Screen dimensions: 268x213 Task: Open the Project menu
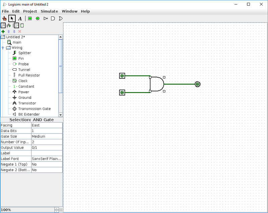pos(30,11)
